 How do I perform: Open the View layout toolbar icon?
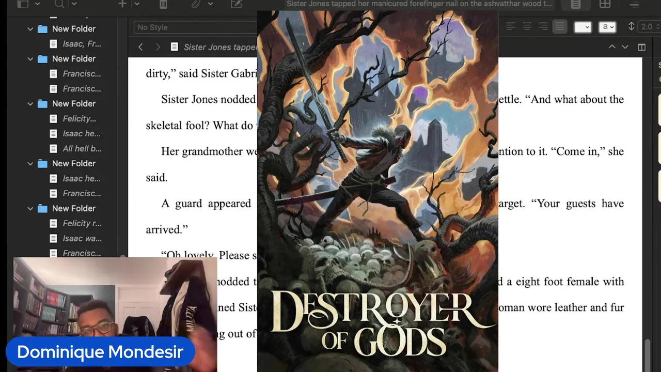[23, 4]
